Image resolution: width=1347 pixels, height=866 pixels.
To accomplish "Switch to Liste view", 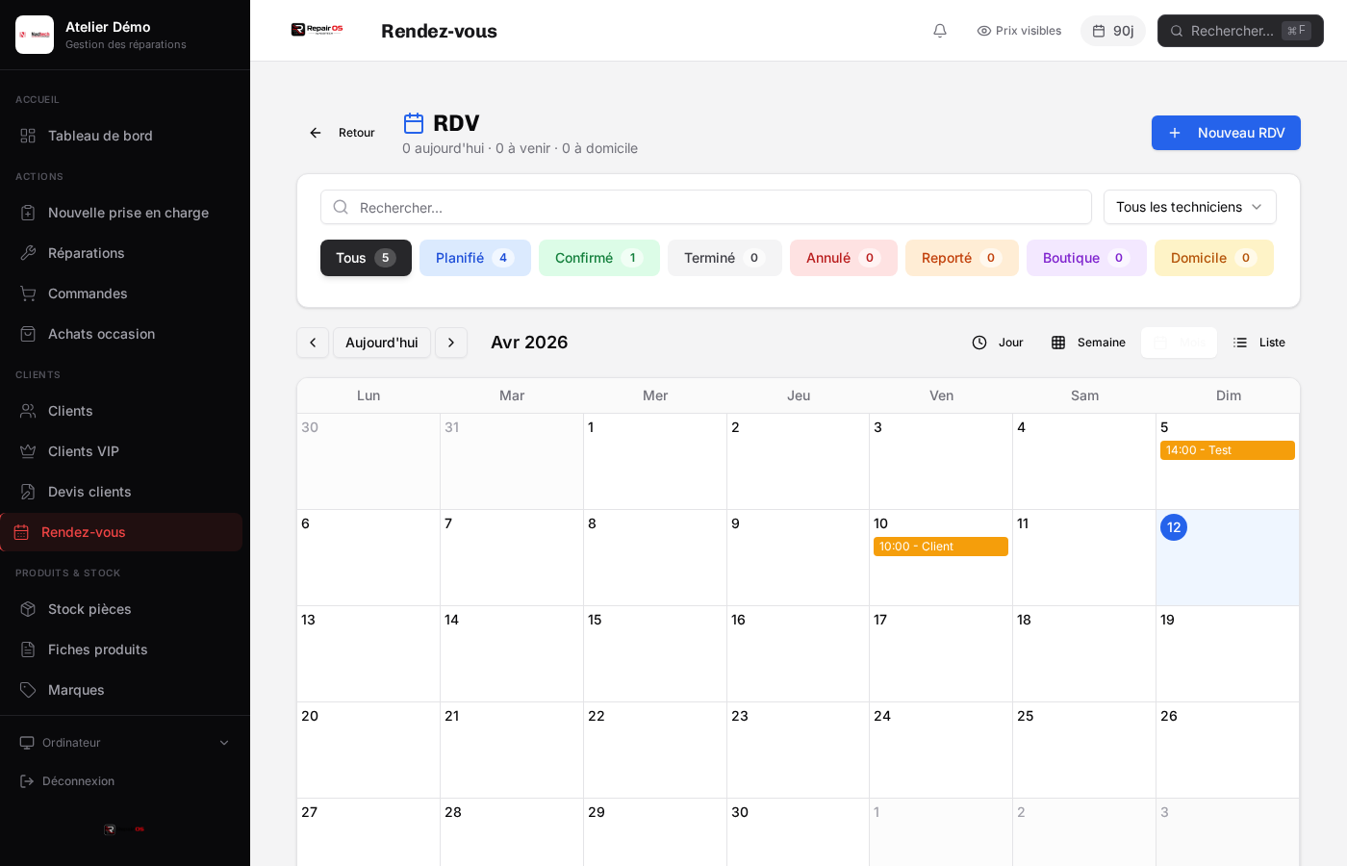I will pyautogui.click(x=1259, y=343).
